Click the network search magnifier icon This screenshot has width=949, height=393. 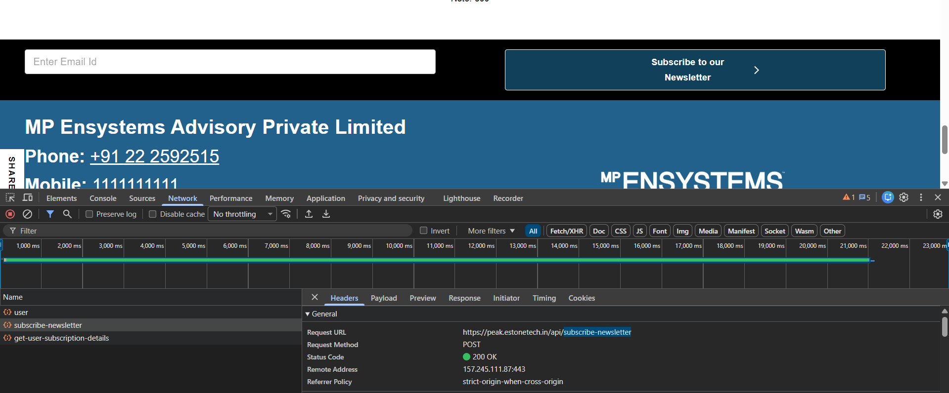click(67, 214)
